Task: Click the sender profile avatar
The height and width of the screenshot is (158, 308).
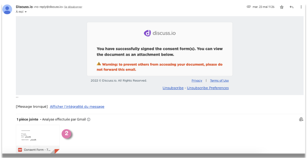Action: 7,9
